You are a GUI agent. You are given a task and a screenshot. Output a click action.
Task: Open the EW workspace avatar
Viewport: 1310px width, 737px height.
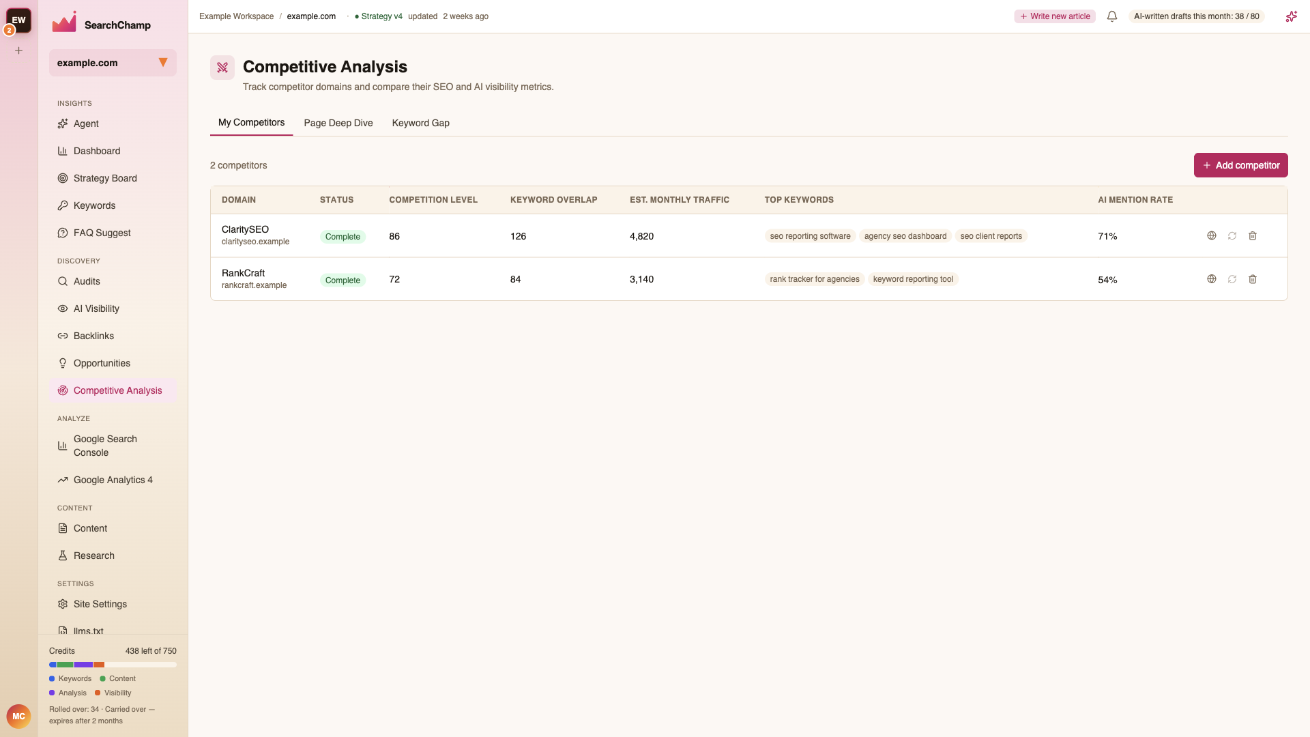click(x=19, y=20)
